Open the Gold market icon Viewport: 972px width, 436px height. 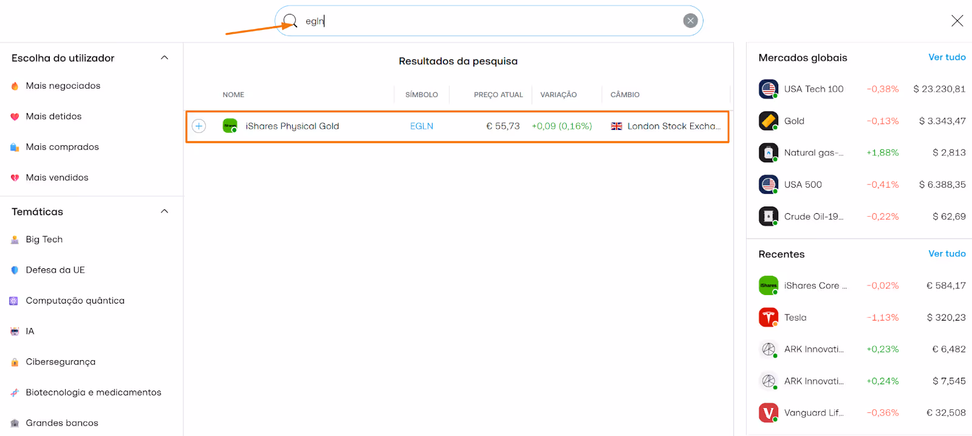pos(768,121)
